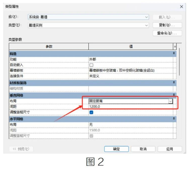
Task: Click horizontal grid 布局 value 无
Action: click(131, 125)
